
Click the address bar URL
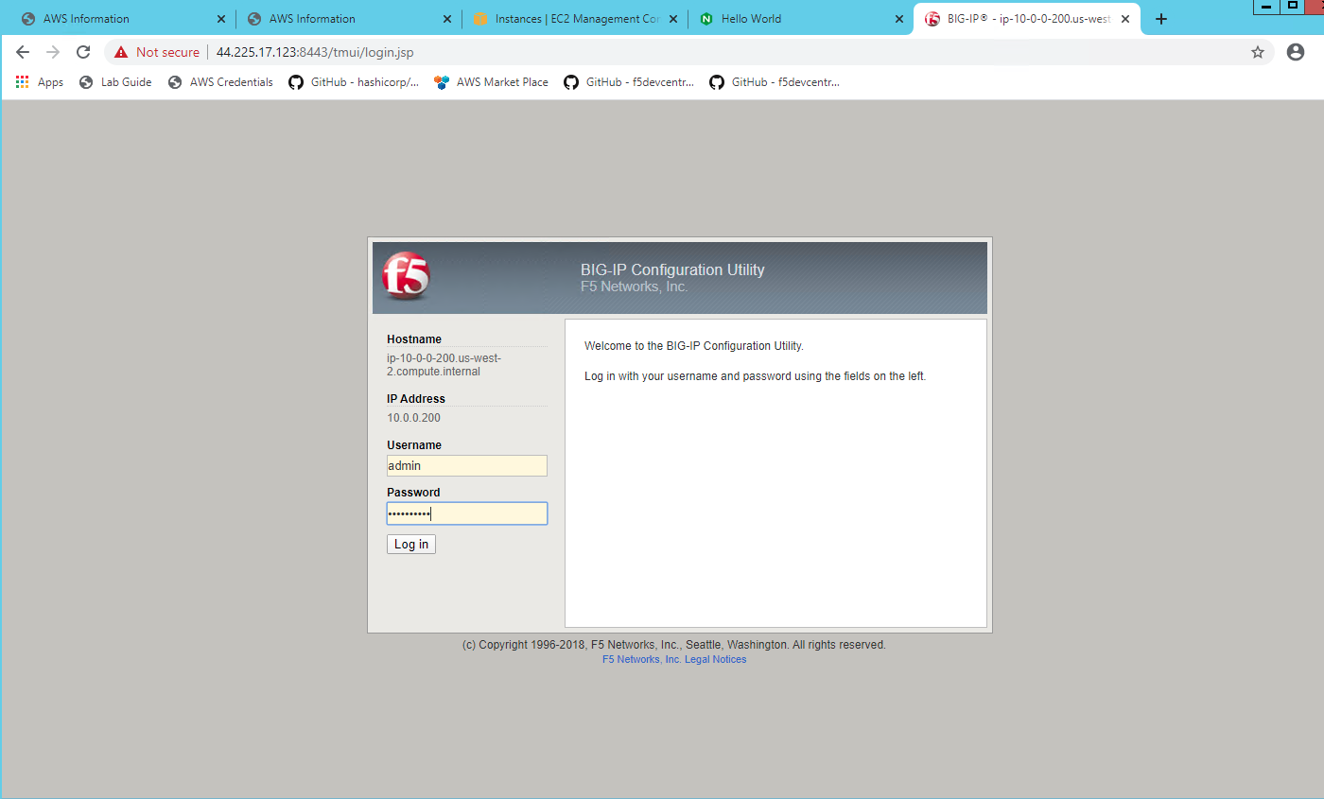click(315, 52)
